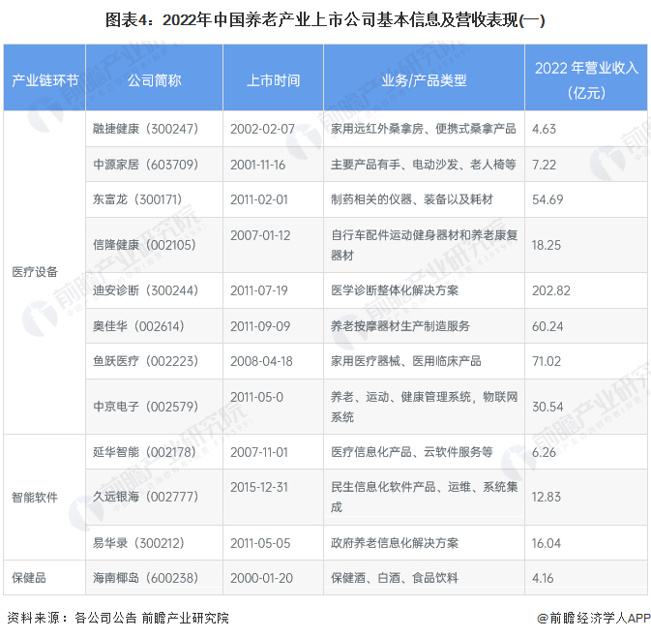
Task: Click the revenue value 12.83
Action: [547, 497]
